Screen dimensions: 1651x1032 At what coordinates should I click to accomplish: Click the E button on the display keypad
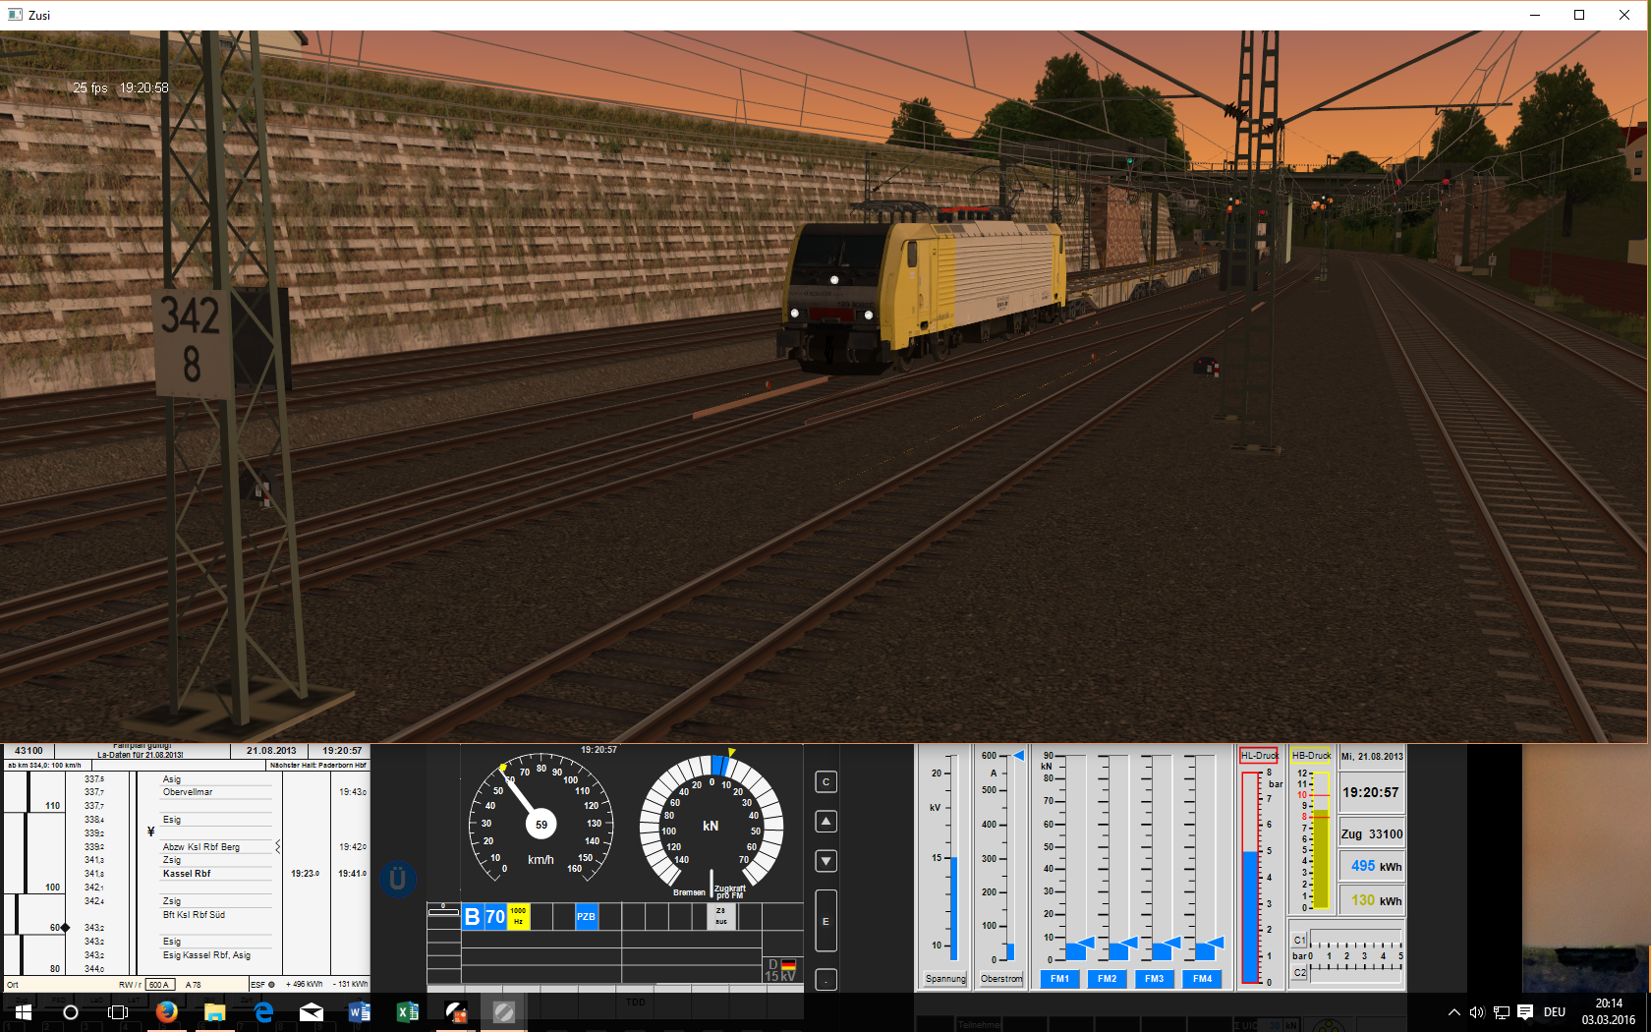click(x=826, y=921)
